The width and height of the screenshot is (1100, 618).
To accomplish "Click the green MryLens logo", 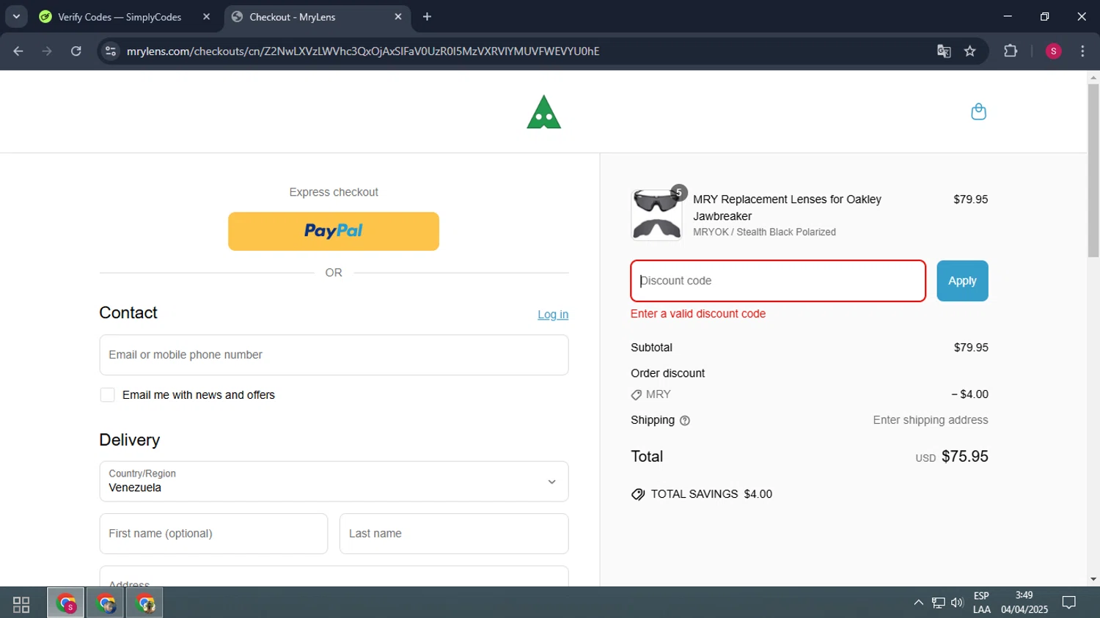I will click(x=543, y=112).
